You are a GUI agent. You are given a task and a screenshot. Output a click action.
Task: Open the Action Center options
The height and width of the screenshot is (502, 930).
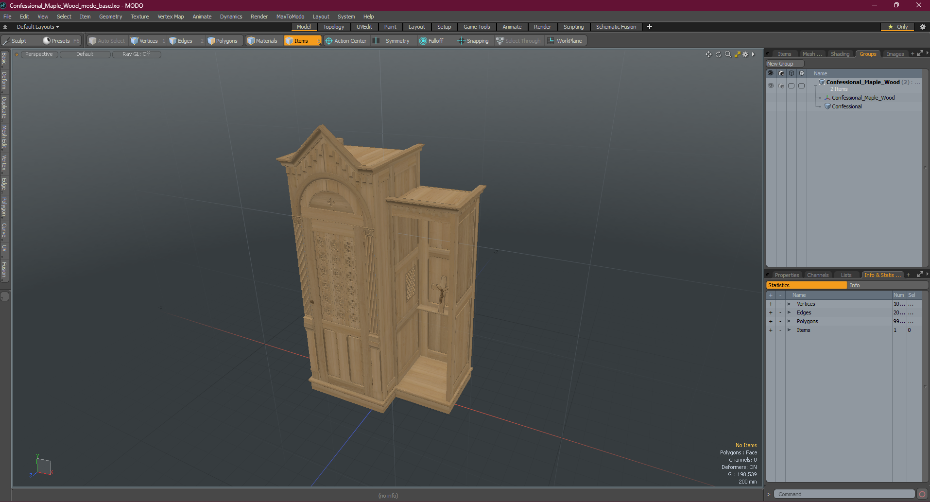[346, 41]
